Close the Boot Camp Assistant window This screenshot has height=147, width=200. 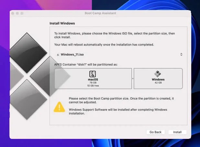pyautogui.click(x=13, y=13)
